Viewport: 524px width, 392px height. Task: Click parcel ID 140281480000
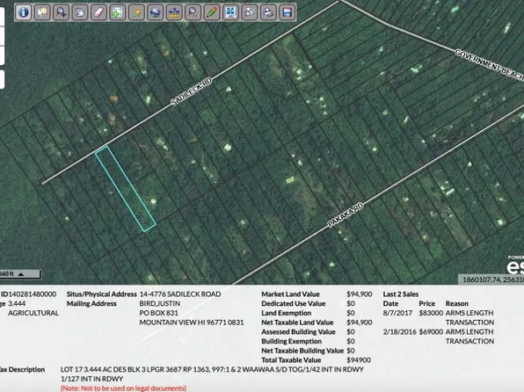(x=32, y=294)
